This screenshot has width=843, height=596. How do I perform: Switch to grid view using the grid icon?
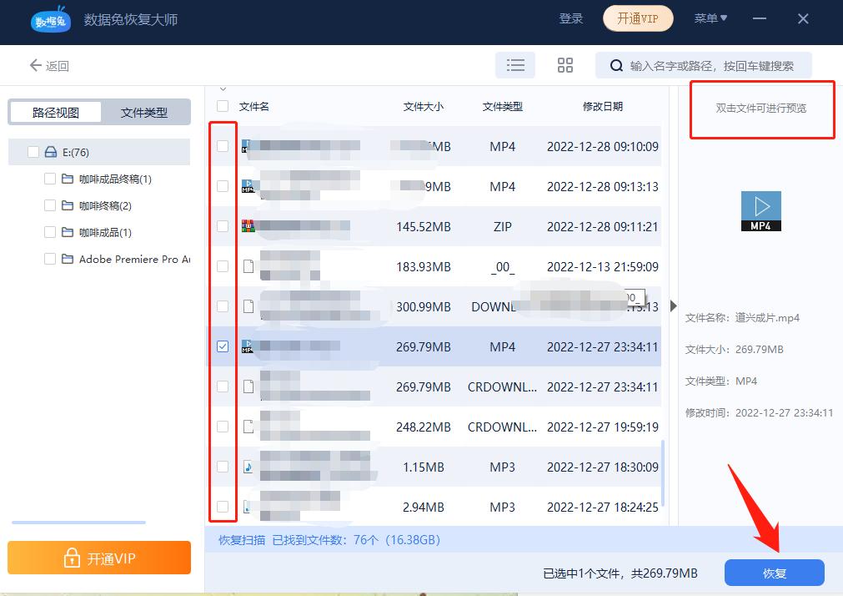565,64
